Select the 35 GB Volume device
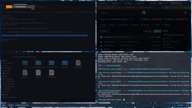This screenshot has width=192, height=108. coord(9,84)
